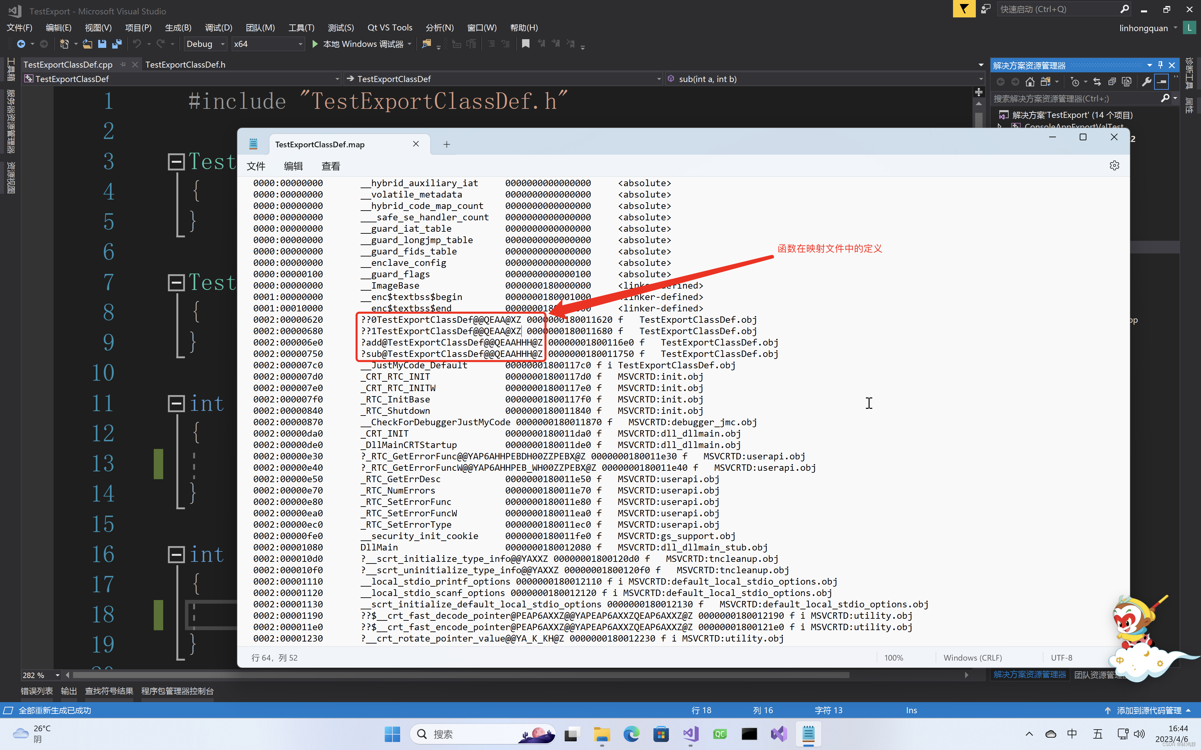This screenshot has width=1201, height=750.
Task: Click the Navigate Backward arrow icon
Action: [22, 44]
